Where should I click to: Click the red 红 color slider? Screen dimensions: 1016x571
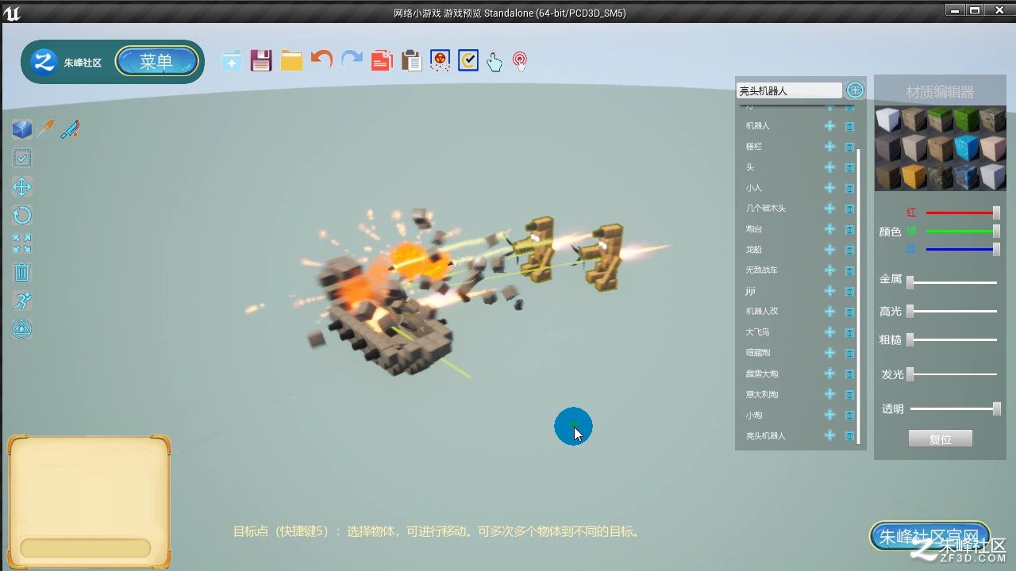tap(961, 213)
